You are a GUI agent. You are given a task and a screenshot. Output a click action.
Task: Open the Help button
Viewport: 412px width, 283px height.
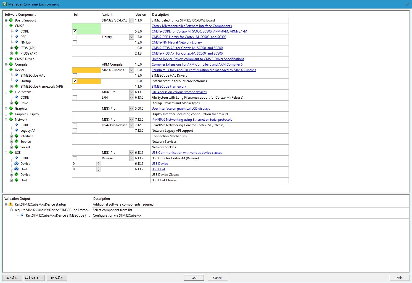click(399, 278)
